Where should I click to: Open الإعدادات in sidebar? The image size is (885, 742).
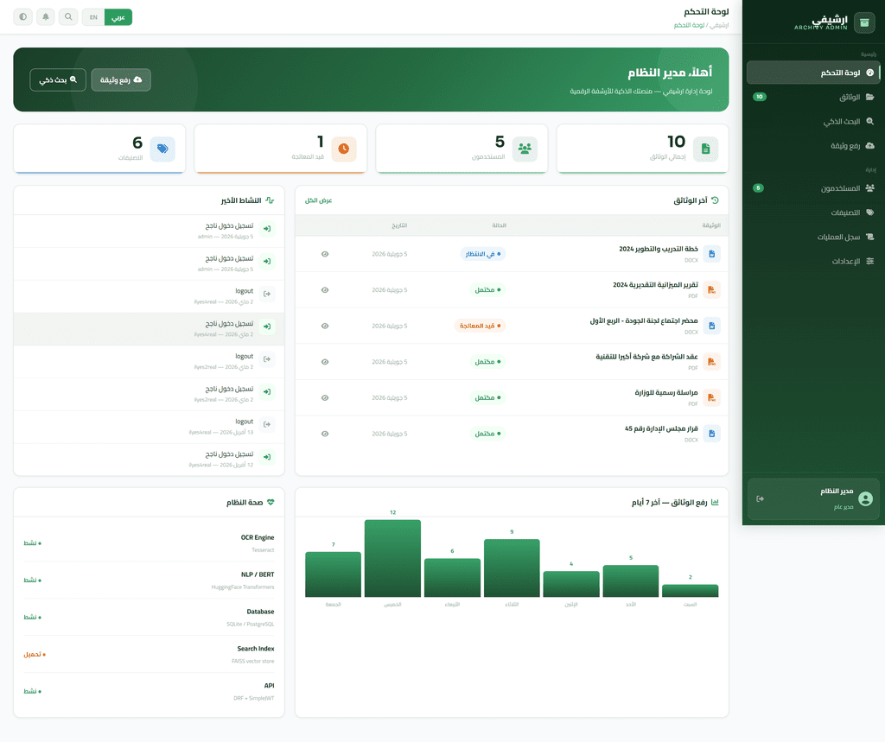pos(812,261)
